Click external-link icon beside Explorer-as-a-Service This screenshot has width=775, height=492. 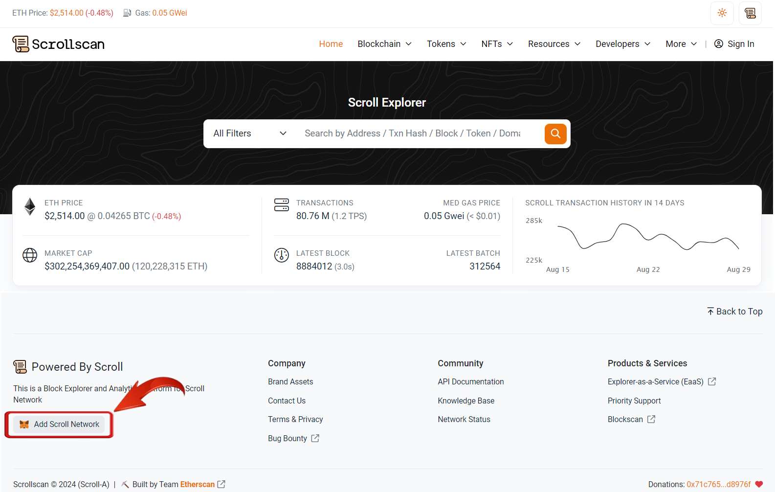(712, 381)
